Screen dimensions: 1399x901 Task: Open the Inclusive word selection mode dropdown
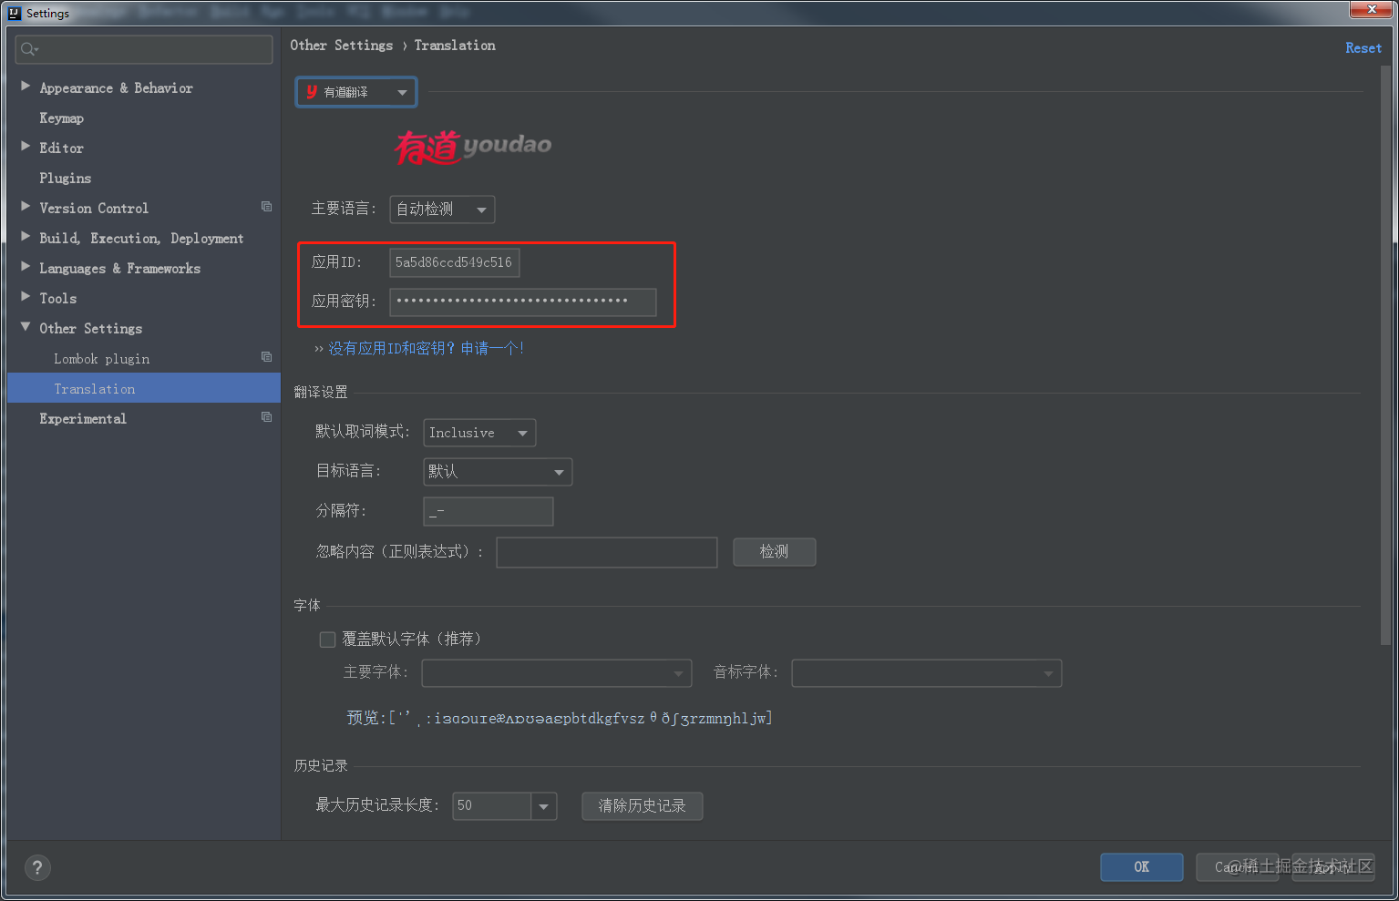(479, 433)
